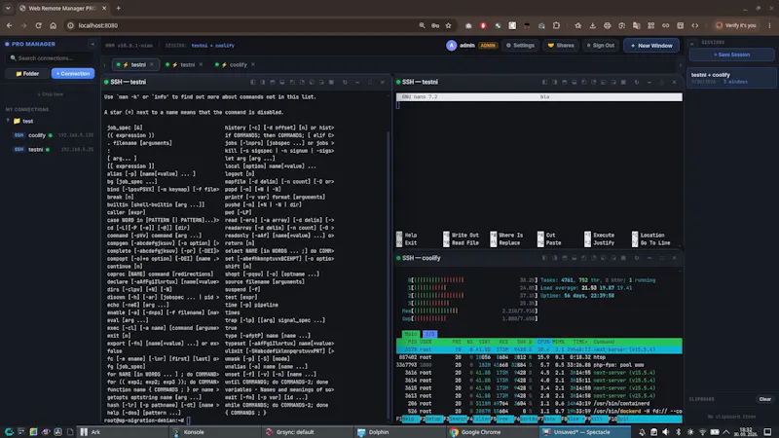The width and height of the screenshot is (779, 438).
Task: Save the current session
Action: [x=731, y=55]
